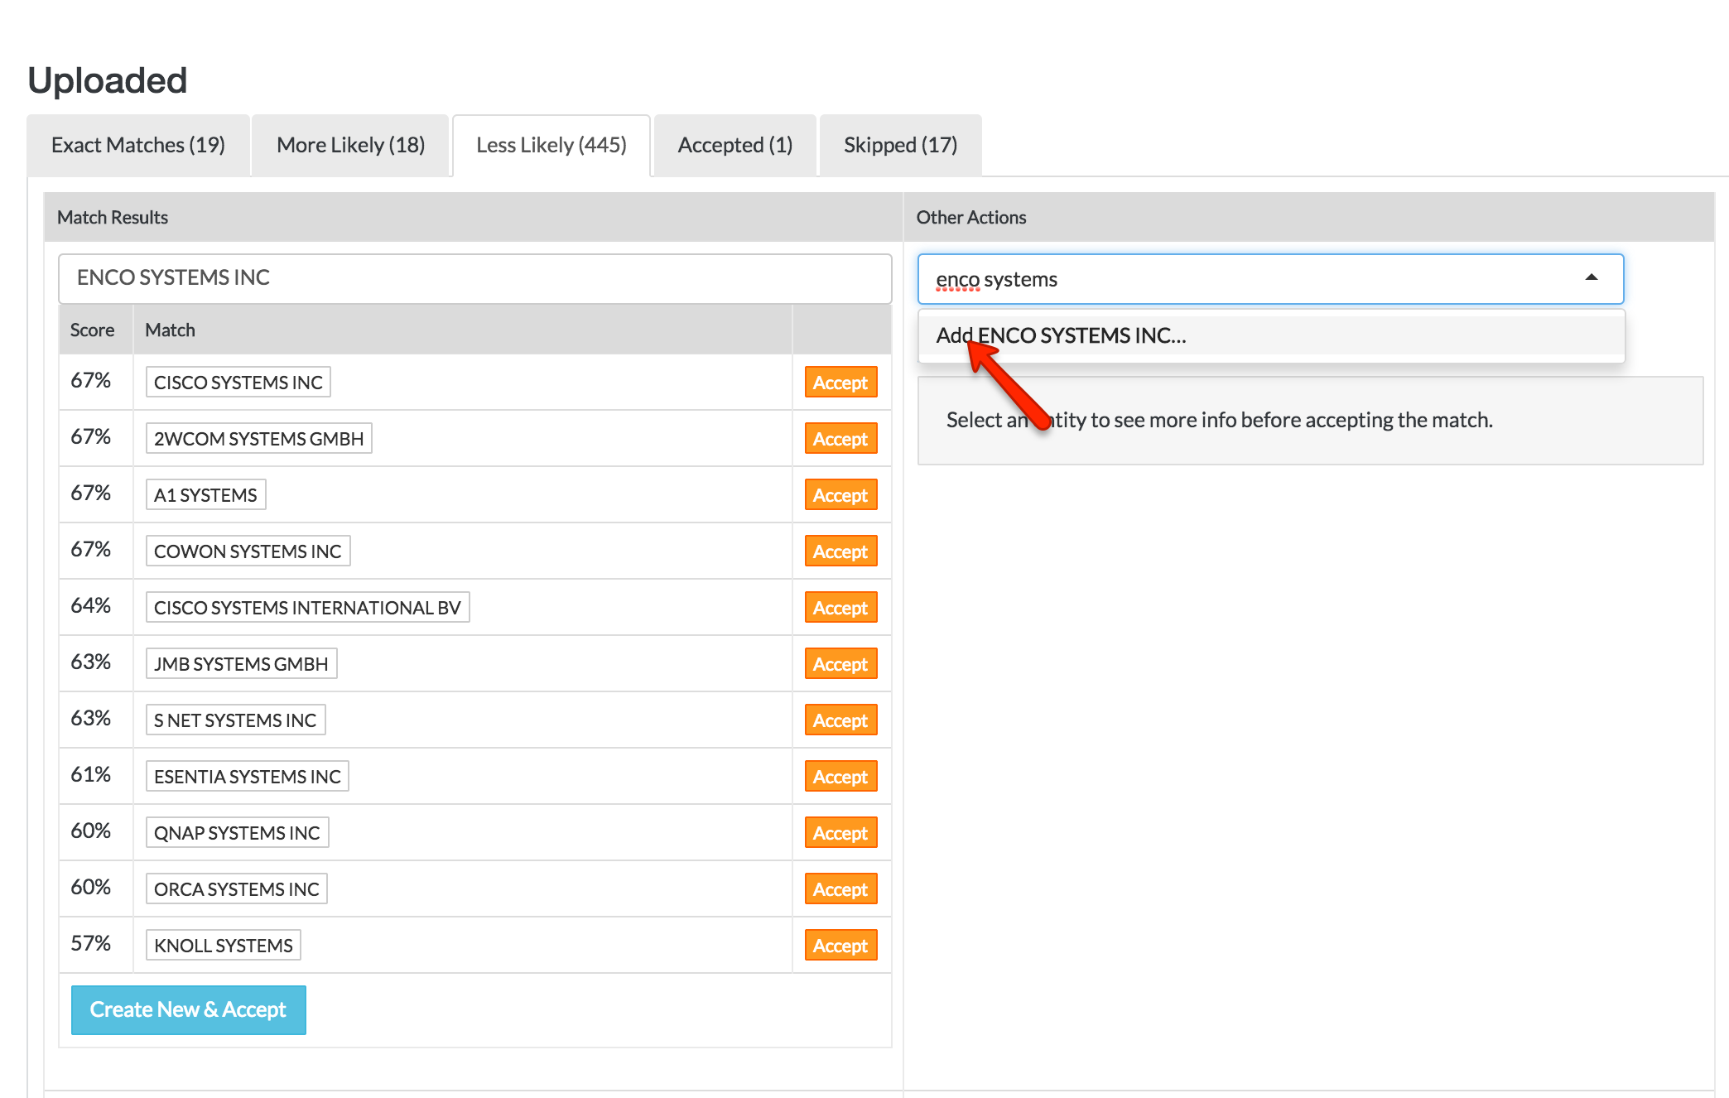
Task: Accept the KNOLL SYSTEMS match
Action: pyautogui.click(x=840, y=946)
